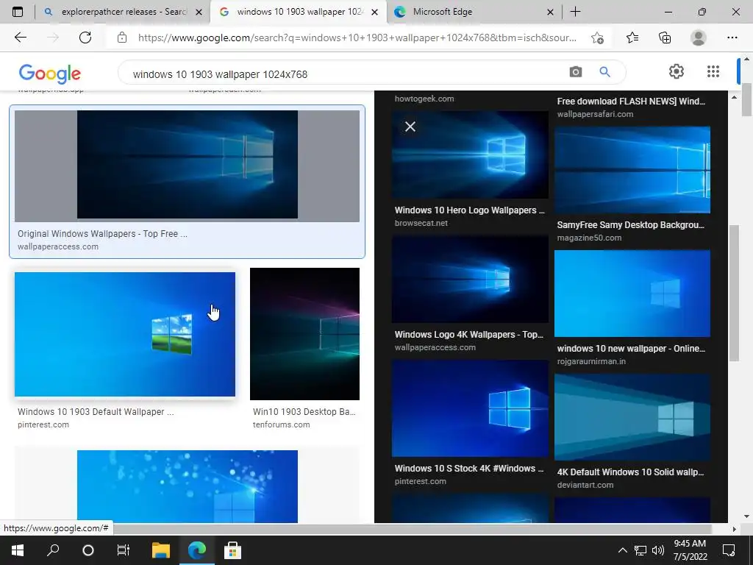The image size is (753, 565).
Task: Show hidden system tray icons
Action: click(x=622, y=550)
